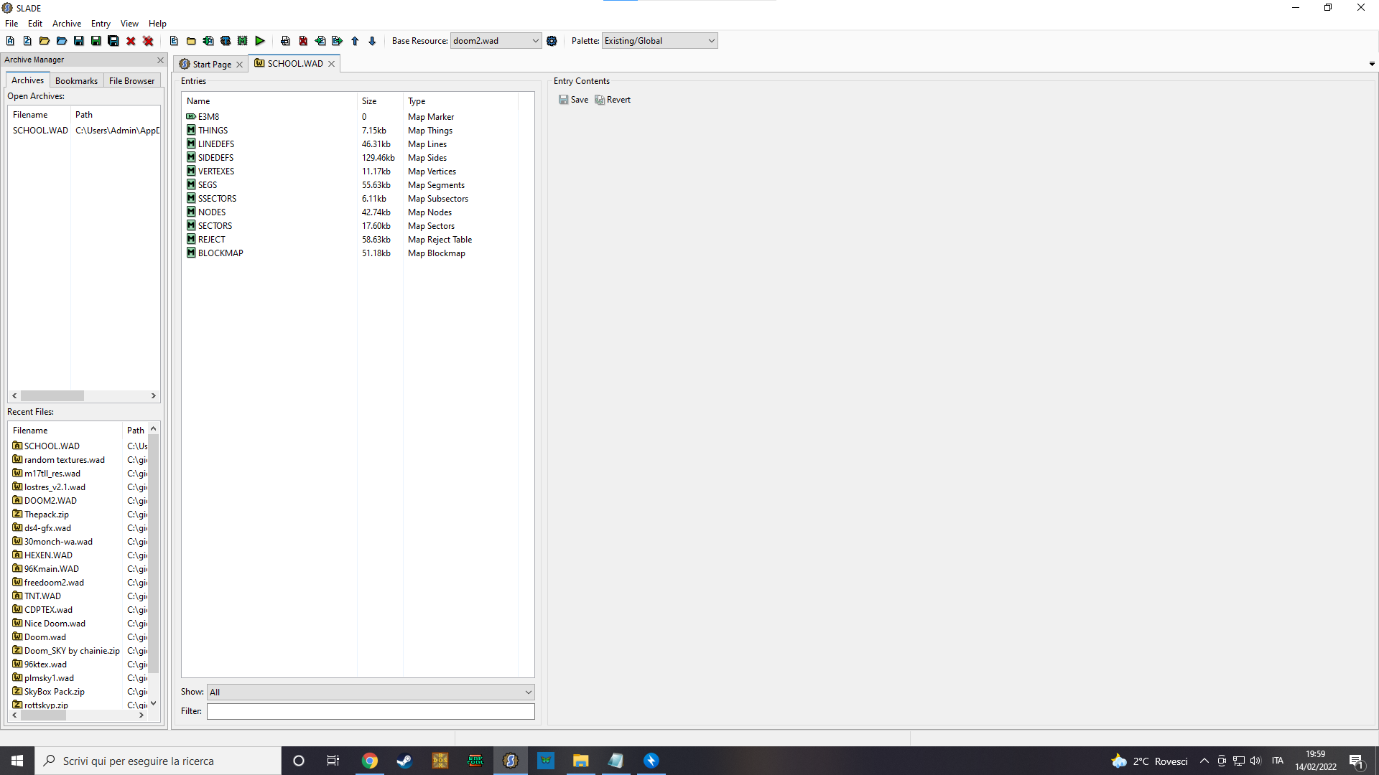Click the Filter text input field
The image size is (1379, 775).
371,711
